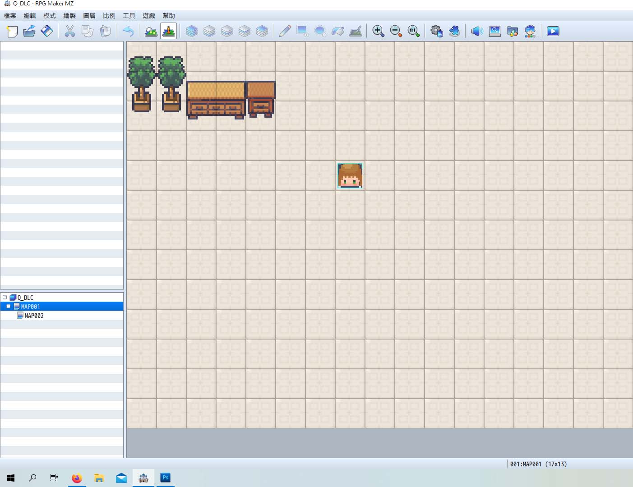Undo the last action with the arrow icon
Image resolution: width=633 pixels, height=487 pixels.
128,31
